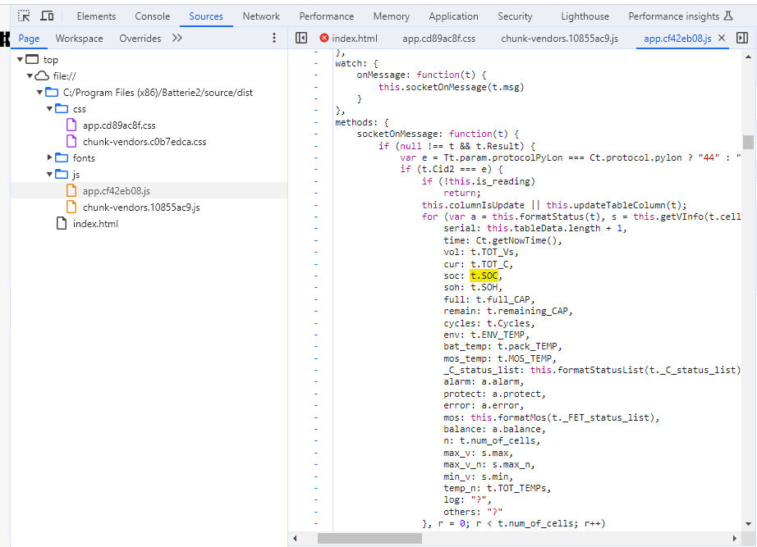Click the fonts folder icon
Image resolution: width=757 pixels, height=547 pixels.
(62, 157)
